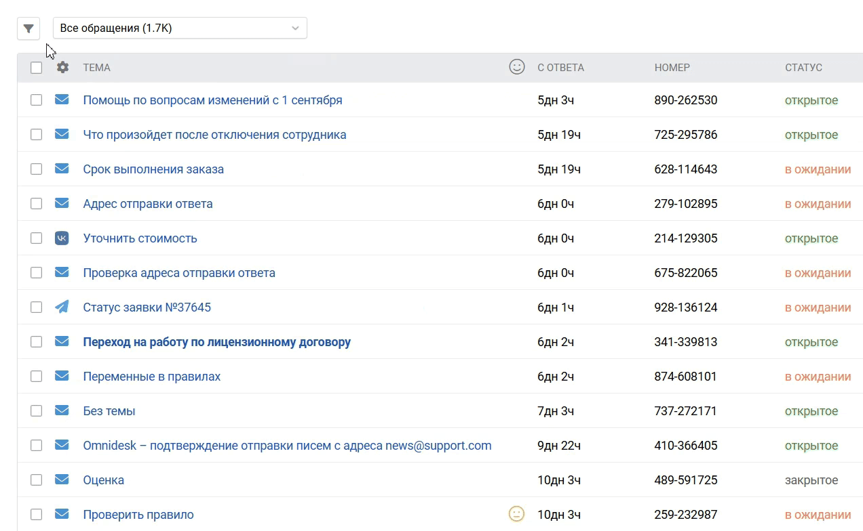863x531 pixels.
Task: Click ticket number 725-295786
Action: 685,135
